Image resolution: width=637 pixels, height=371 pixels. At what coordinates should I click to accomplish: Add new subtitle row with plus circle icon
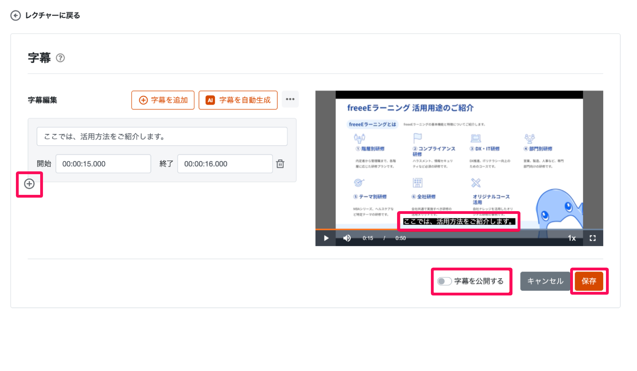point(29,184)
